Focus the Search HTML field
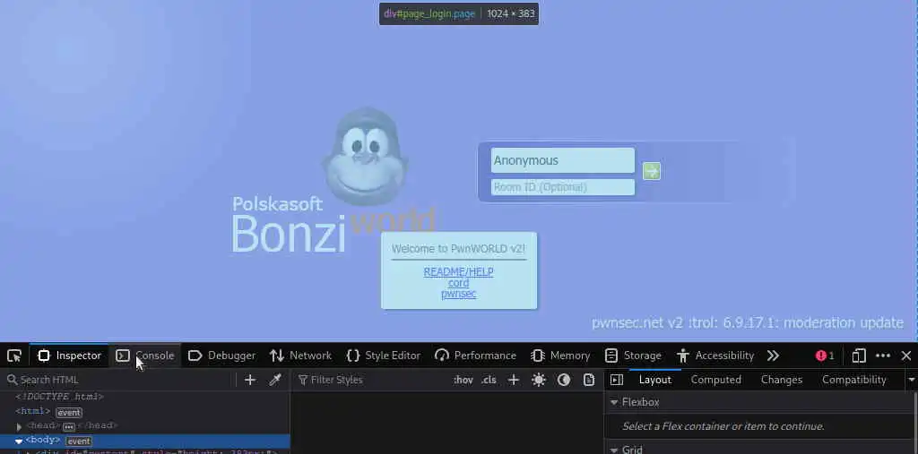Screen dimensions: 918x454 [x=120, y=380]
